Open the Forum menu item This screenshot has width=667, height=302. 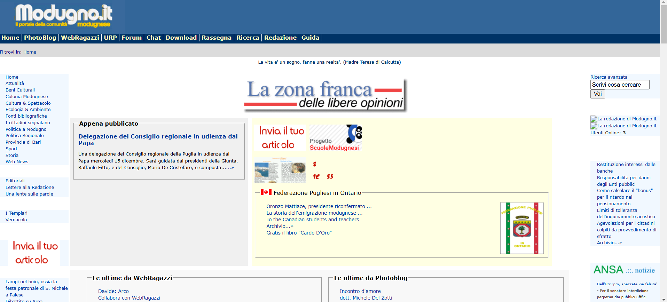pyautogui.click(x=132, y=38)
